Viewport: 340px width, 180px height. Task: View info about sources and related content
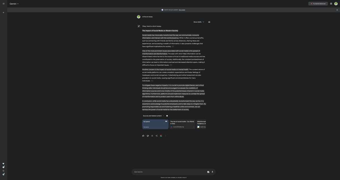pos(167,116)
